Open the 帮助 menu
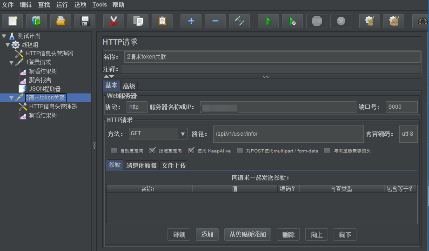The width and height of the screenshot is (429, 251). point(118,5)
